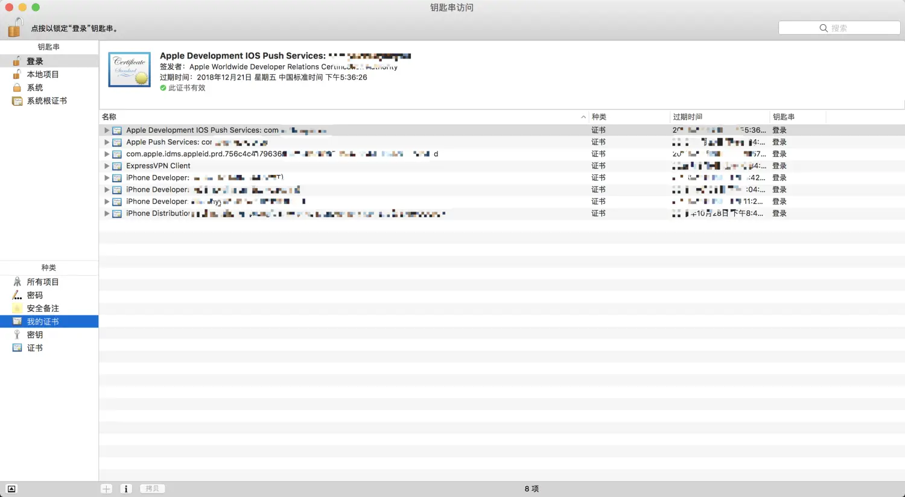Viewport: 905px width, 497px height.
Task: Sort the list by the 钥匙串 column header
Action: pos(798,117)
